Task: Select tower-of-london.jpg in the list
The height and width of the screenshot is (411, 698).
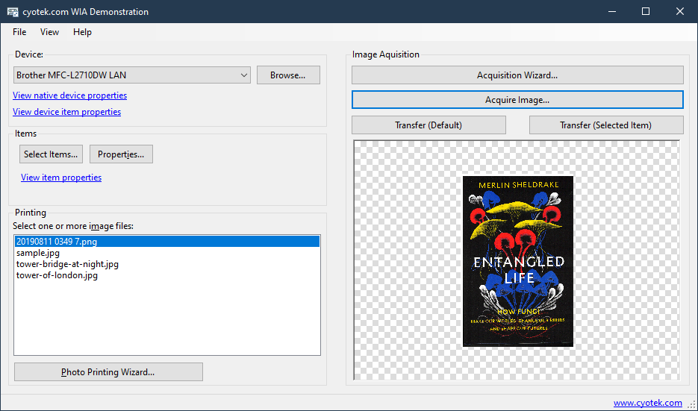Action: click(167, 275)
